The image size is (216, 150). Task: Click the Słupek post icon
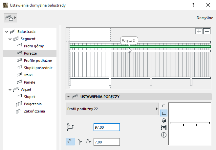click(x=19, y=97)
